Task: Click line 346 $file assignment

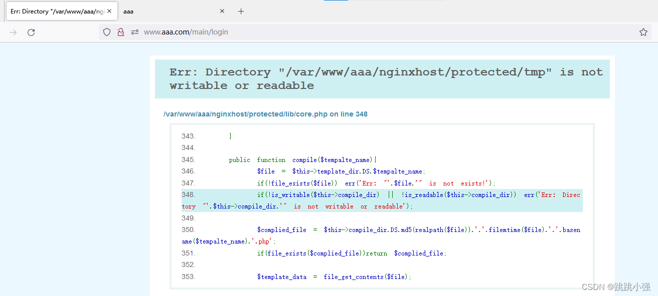Action: click(341, 171)
